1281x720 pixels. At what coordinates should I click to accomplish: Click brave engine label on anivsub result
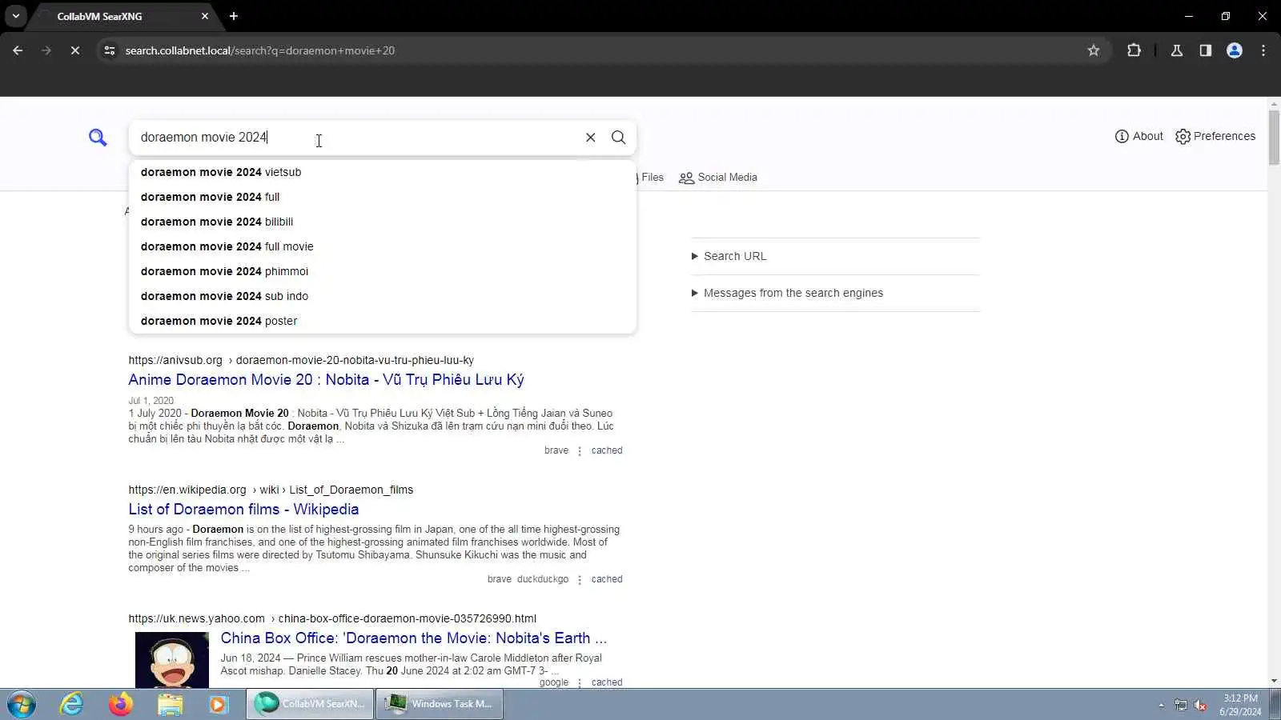556,450
